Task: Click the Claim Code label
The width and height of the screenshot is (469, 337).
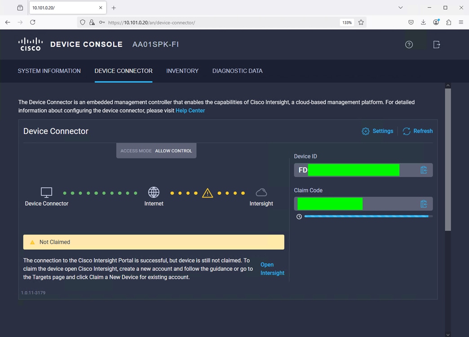Action: click(308, 191)
